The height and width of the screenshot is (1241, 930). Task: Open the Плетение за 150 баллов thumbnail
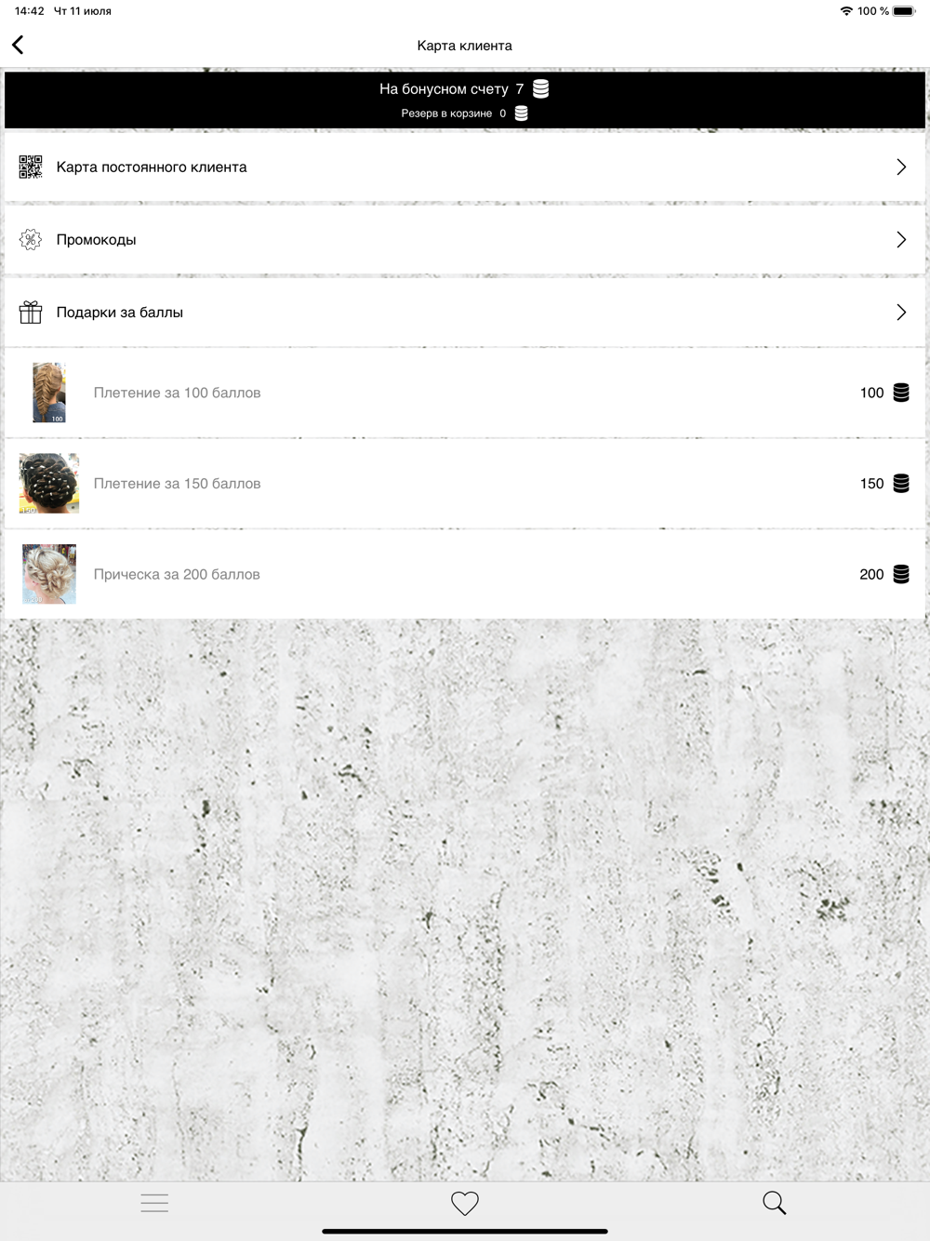tap(49, 484)
